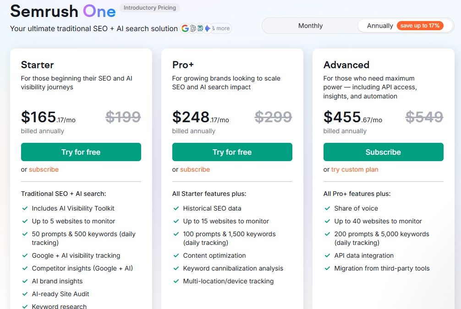Click the Google icon beside the tagline
461x309 pixels.
click(x=185, y=28)
